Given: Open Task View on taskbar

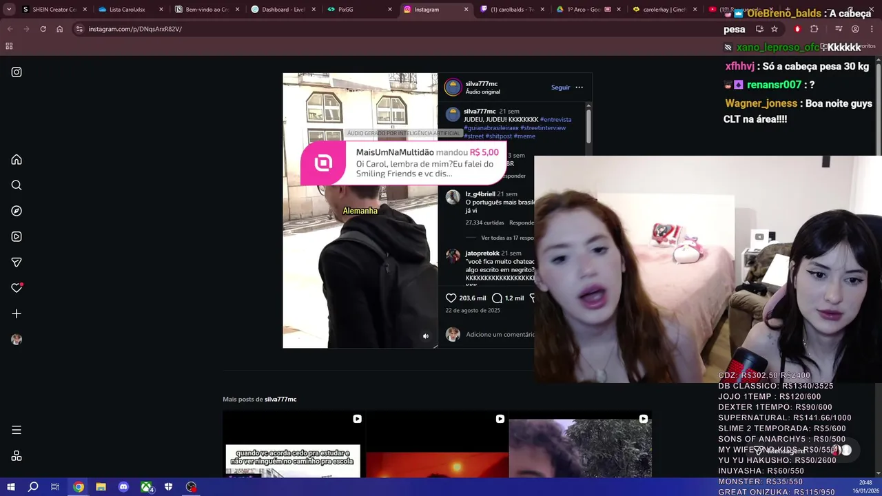Looking at the screenshot, I should coord(55,487).
